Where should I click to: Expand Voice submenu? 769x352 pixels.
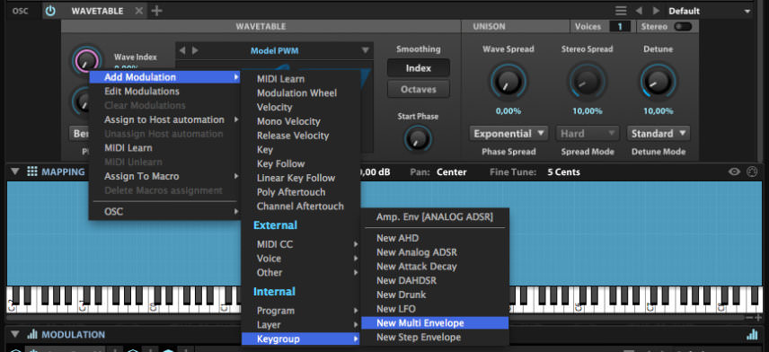click(x=301, y=259)
